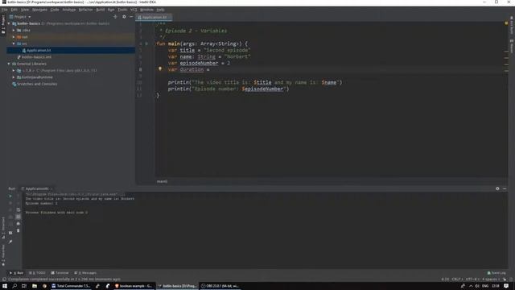Click the warning indicator at editor top right
The height and width of the screenshot is (290, 515).
(x=506, y=23)
